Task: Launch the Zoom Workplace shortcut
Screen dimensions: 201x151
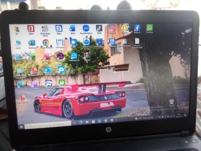Action: pyautogui.click(x=86, y=29)
